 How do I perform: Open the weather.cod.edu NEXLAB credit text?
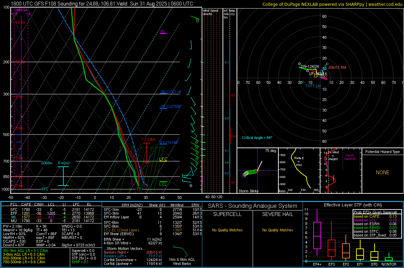pyautogui.click(x=332, y=4)
